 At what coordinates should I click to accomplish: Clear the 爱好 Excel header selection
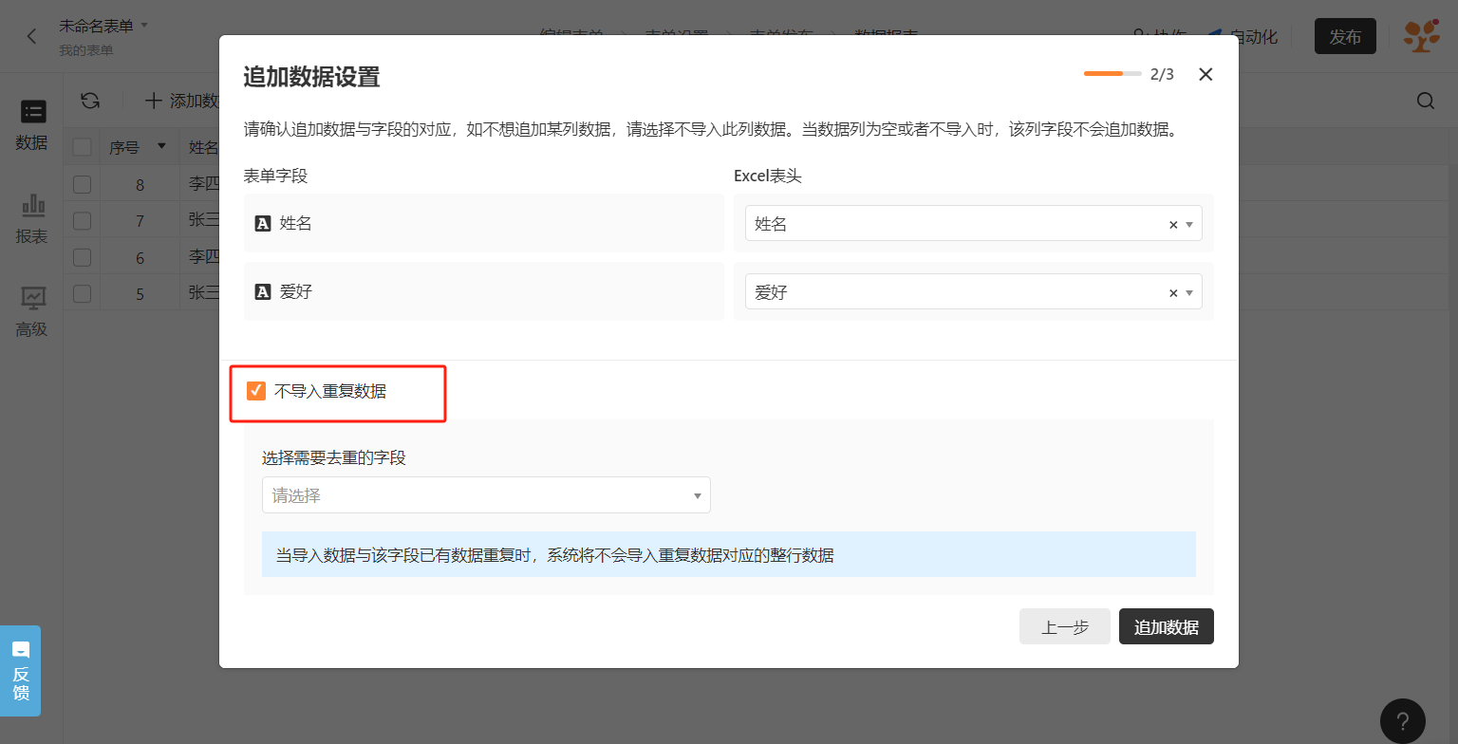click(x=1173, y=293)
